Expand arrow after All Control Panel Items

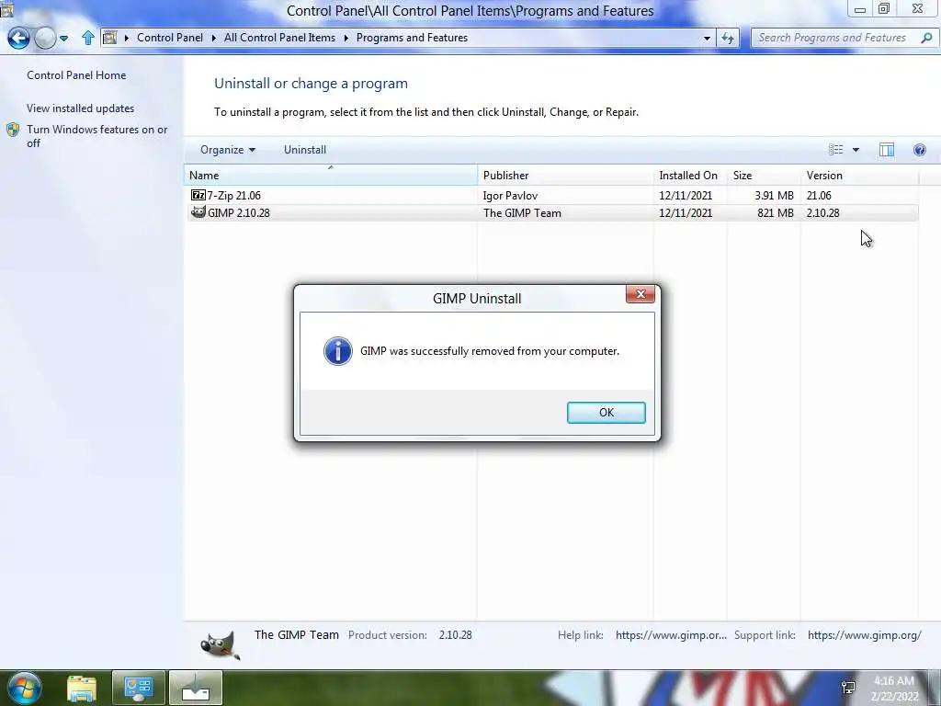(x=346, y=38)
